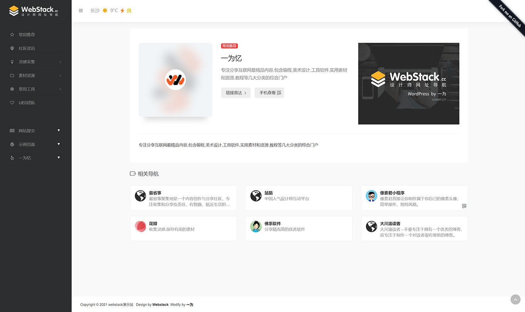Screen dimensions: 525x312
Task: Click the 中国人气设计师互动平台 description
Action: 287,199
